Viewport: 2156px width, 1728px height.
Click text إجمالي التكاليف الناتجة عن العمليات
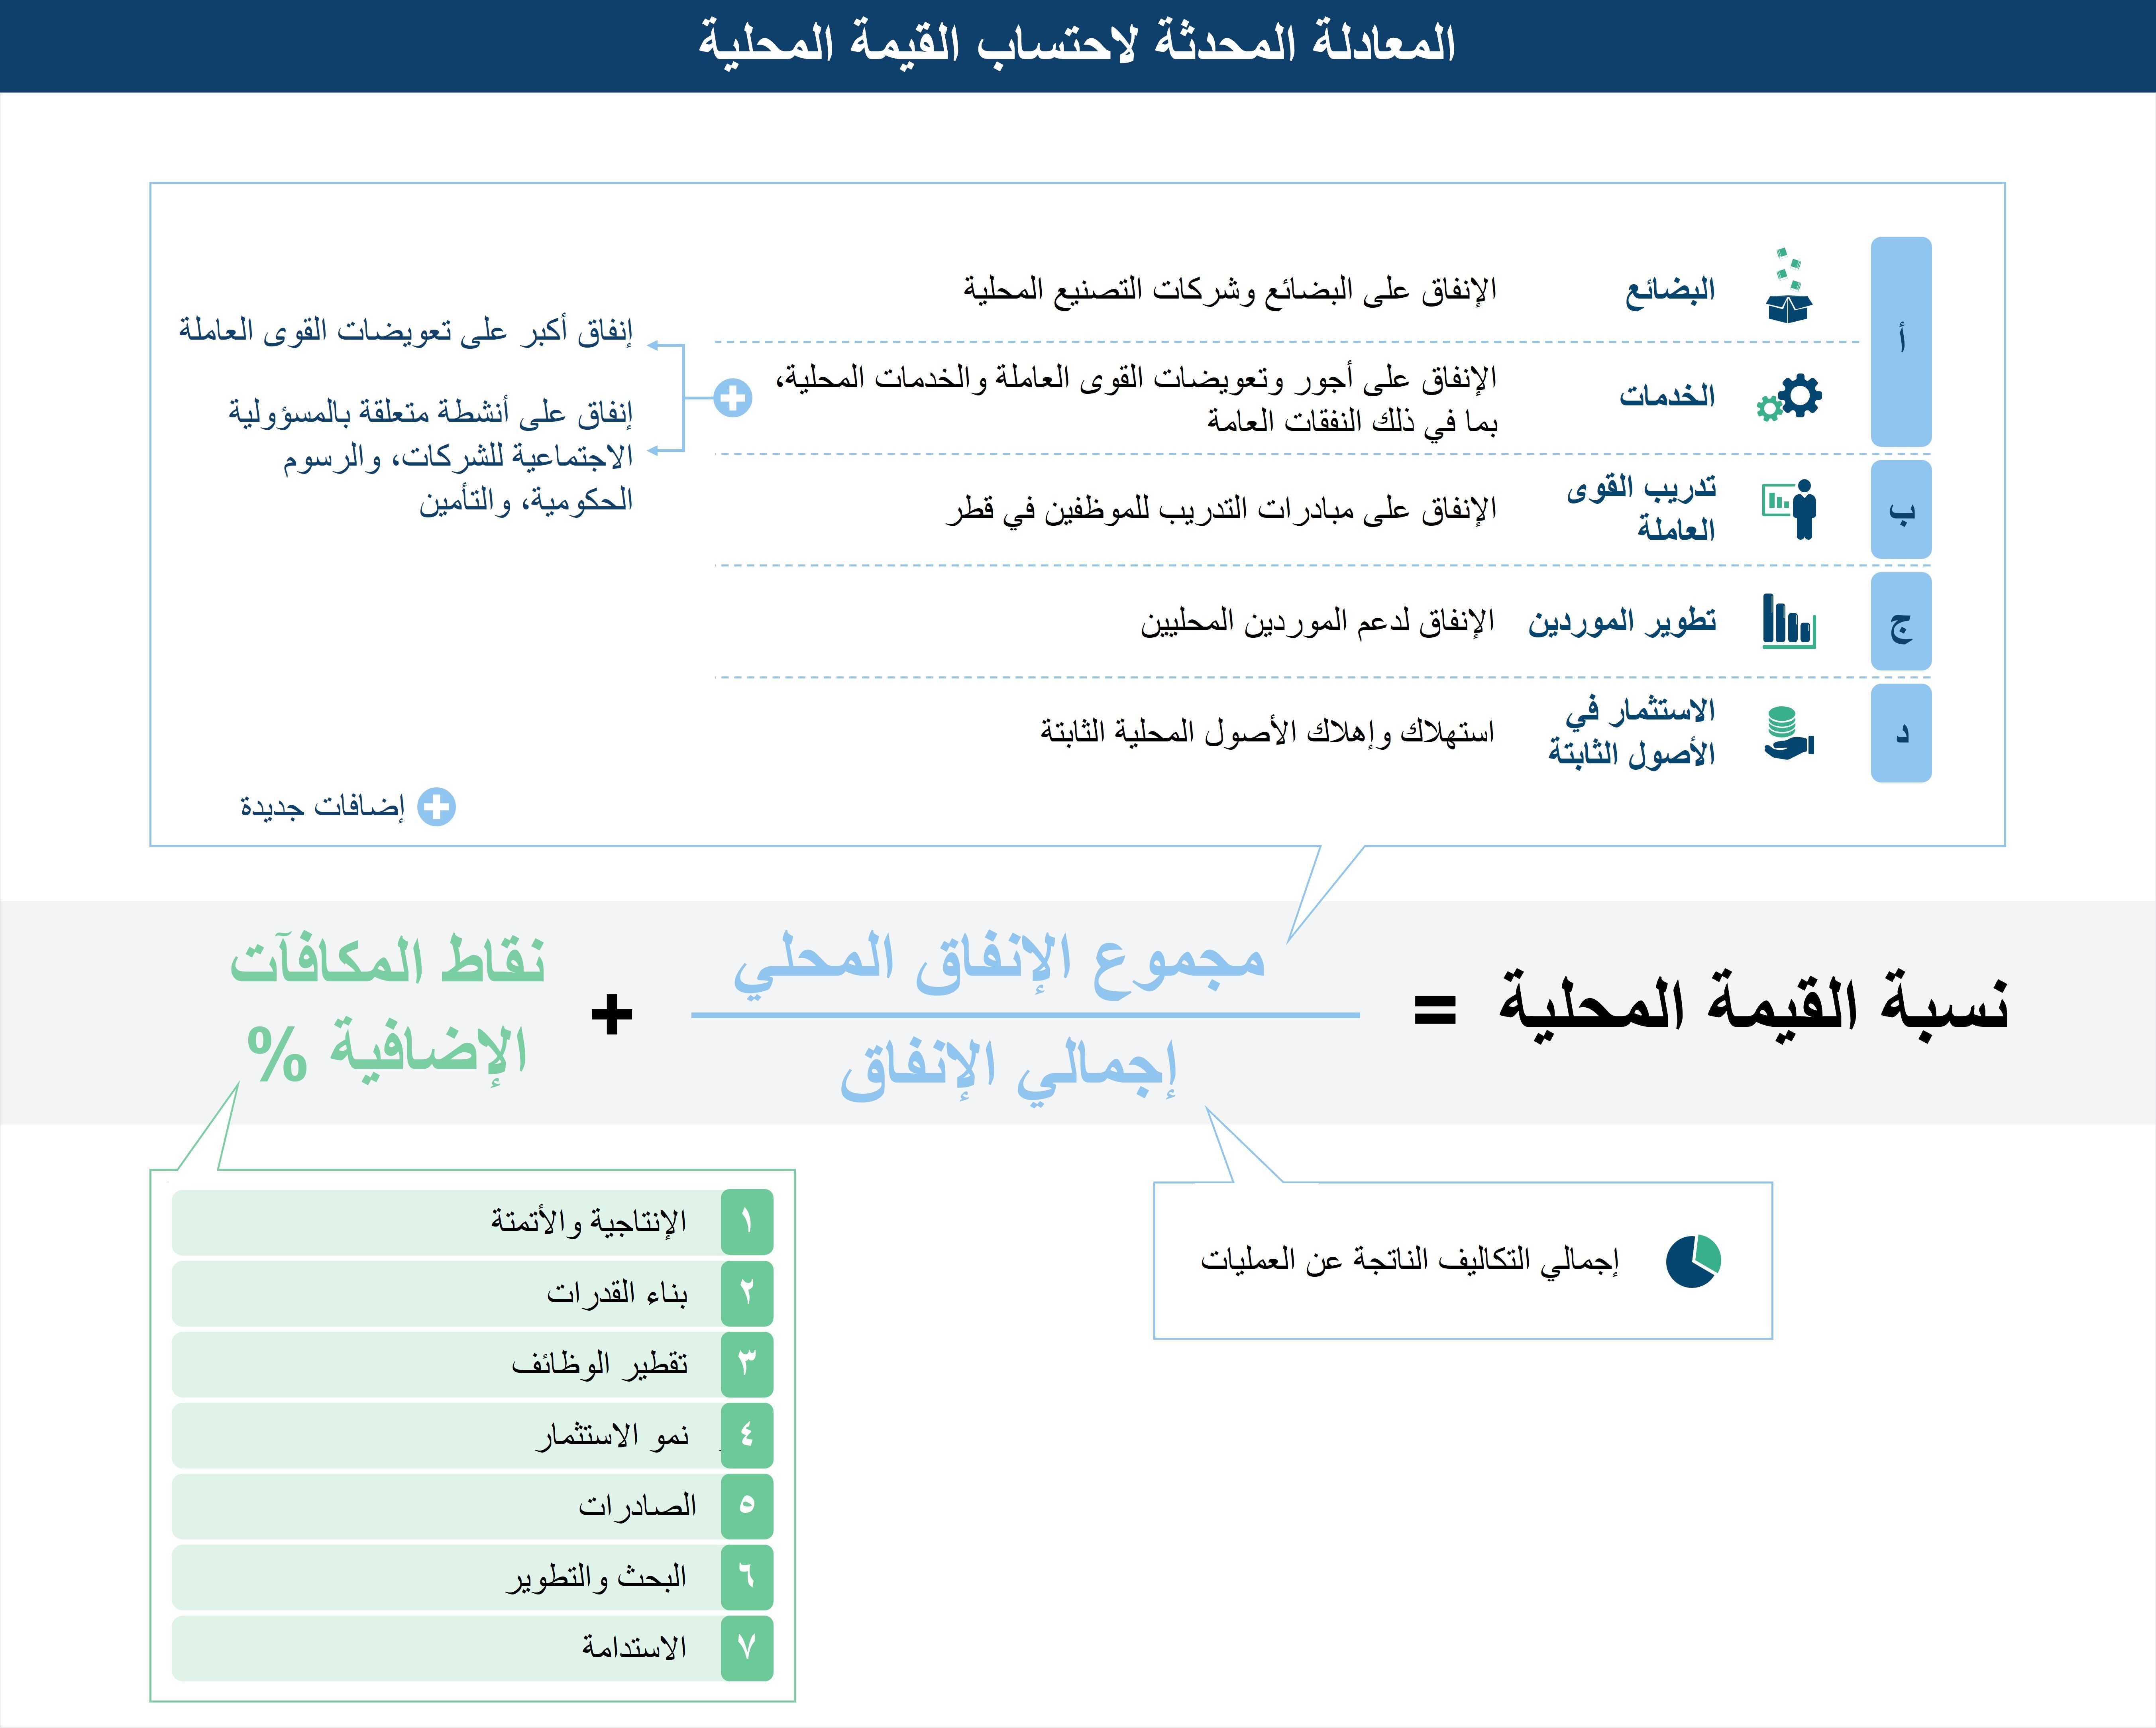click(1409, 1260)
